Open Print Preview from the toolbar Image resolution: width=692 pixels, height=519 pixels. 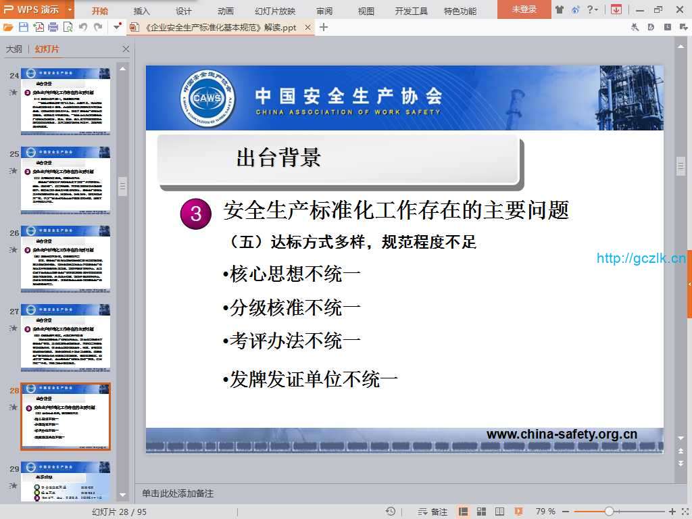(68, 27)
